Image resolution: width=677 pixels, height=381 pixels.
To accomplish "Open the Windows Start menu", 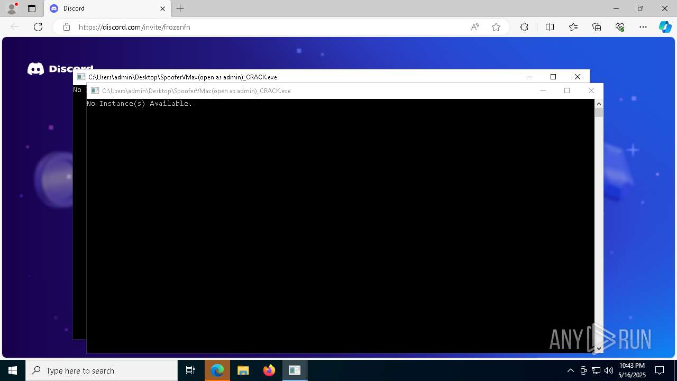I will [x=13, y=370].
